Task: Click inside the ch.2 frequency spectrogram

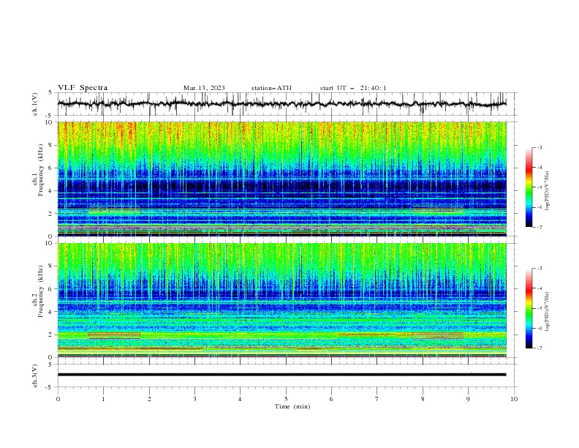Action: pyautogui.click(x=281, y=300)
